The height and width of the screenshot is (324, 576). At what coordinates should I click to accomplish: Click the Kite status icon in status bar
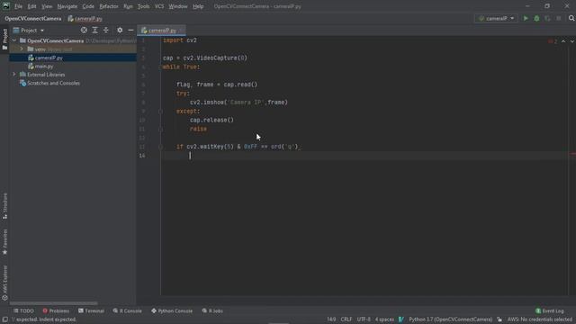coord(401,319)
